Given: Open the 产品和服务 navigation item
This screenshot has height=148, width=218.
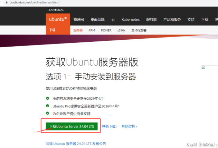Looking at the screenshot, I should [172, 20].
